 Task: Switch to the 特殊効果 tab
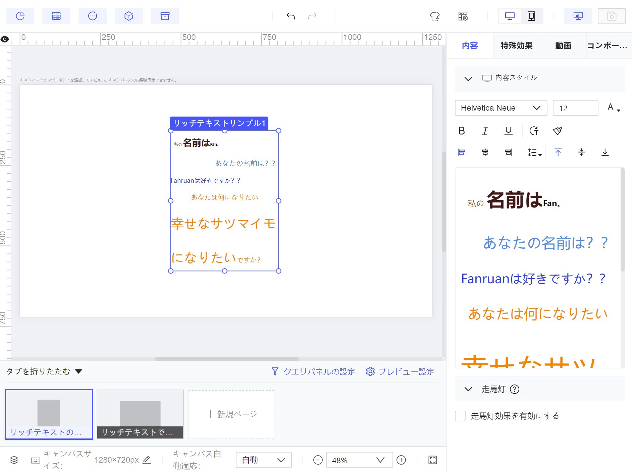[516, 46]
